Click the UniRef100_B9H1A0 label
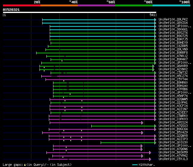 173,86
